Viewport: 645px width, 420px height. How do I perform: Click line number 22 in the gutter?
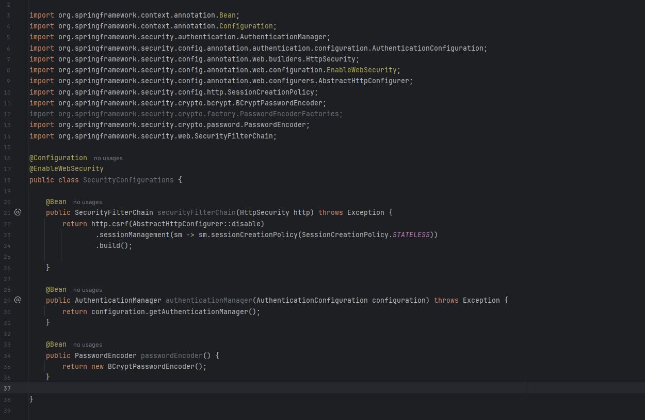7,224
